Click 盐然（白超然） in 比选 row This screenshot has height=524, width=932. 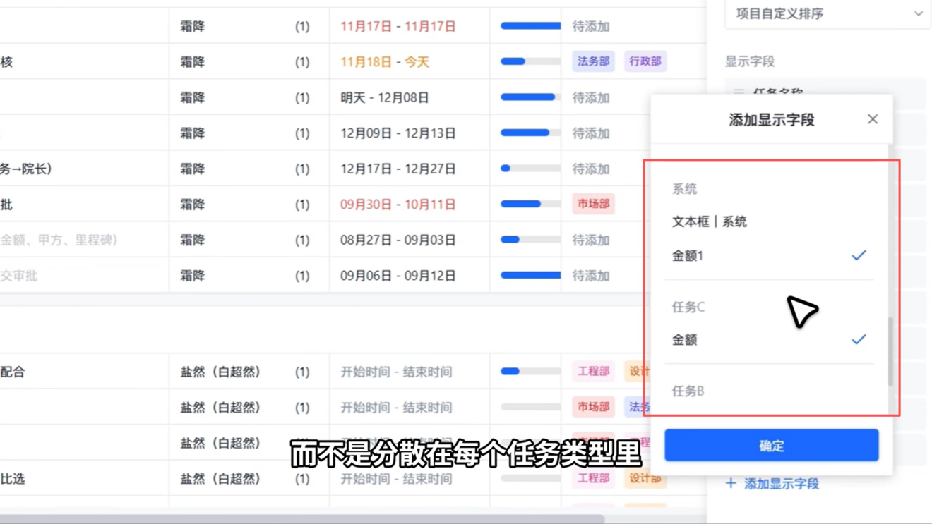[x=220, y=479]
